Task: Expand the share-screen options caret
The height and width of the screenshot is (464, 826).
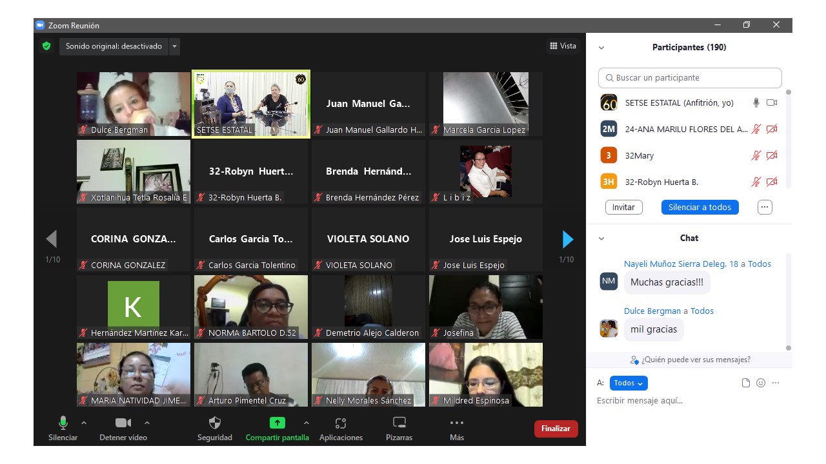Action: point(306,423)
